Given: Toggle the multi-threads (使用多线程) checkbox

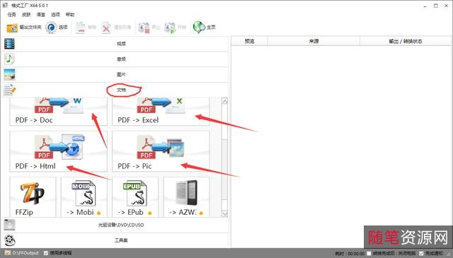Looking at the screenshot, I should point(46,253).
